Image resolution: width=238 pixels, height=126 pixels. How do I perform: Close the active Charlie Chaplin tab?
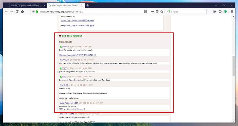tap(82, 5)
